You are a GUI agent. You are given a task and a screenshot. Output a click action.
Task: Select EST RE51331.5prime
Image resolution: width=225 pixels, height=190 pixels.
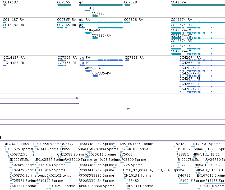pos(140,186)
